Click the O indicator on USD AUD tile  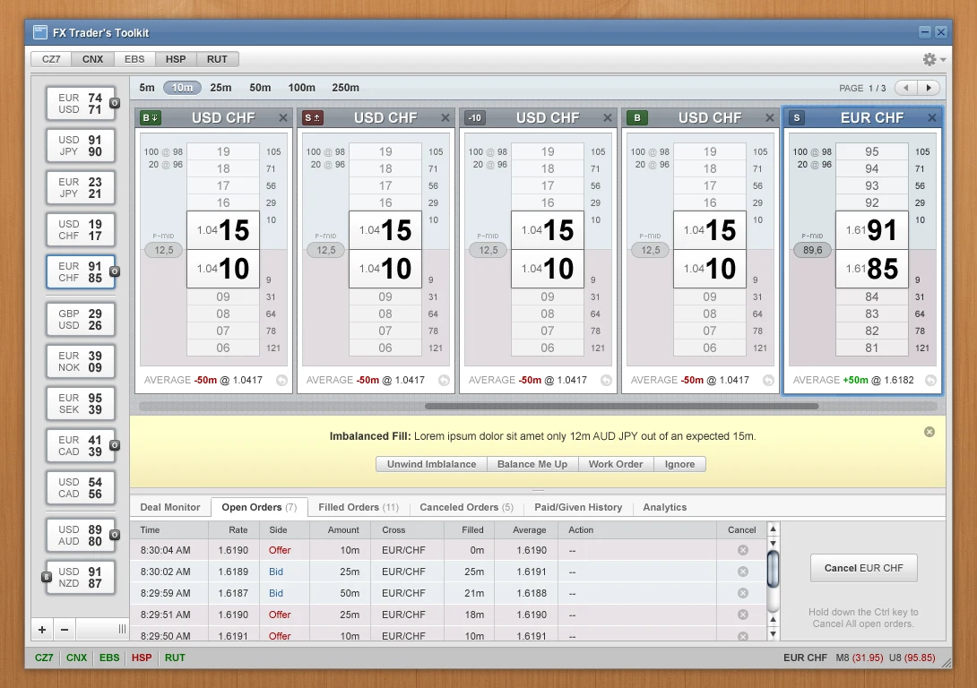pos(115,535)
